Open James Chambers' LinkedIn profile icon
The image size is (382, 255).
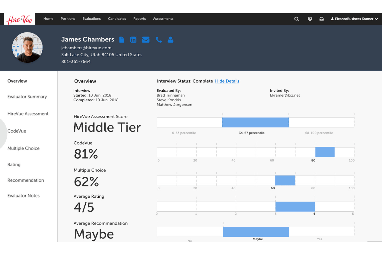click(x=133, y=40)
